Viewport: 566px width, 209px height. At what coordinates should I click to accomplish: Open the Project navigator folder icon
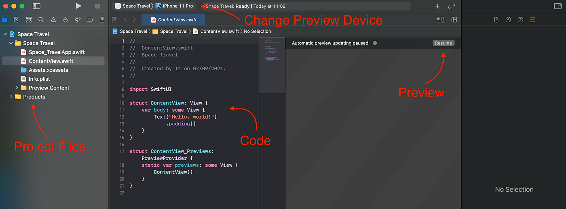(x=4, y=19)
